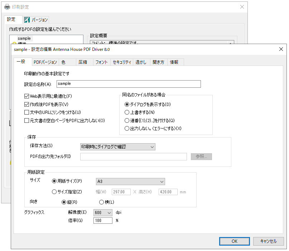Screen dimensions: 289x251
Task: Switch to the セキュリティ tab
Action: 122,62
